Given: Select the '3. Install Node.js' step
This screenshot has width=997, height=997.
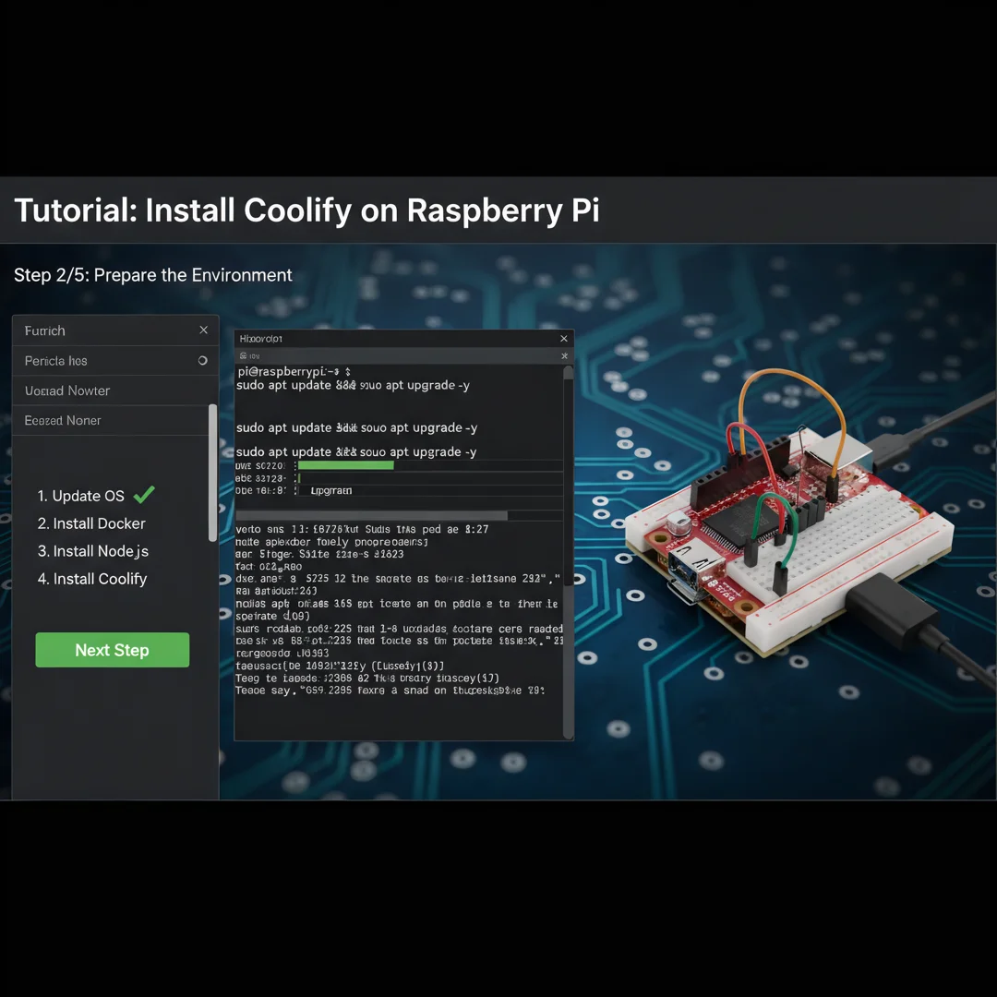Looking at the screenshot, I should point(93,551).
